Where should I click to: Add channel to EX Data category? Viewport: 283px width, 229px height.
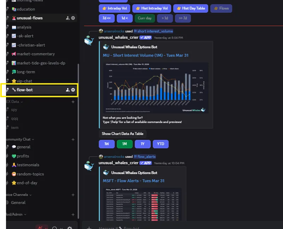(73, 102)
